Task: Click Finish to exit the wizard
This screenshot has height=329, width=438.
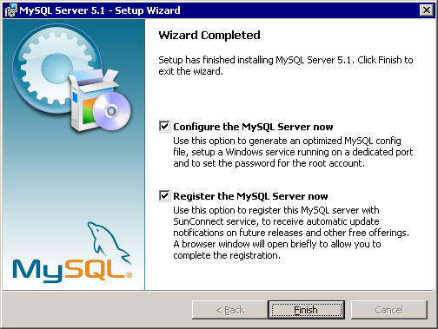Action: coord(306,310)
